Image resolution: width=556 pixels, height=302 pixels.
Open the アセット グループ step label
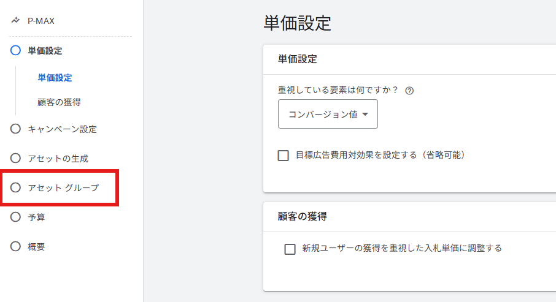click(x=63, y=187)
